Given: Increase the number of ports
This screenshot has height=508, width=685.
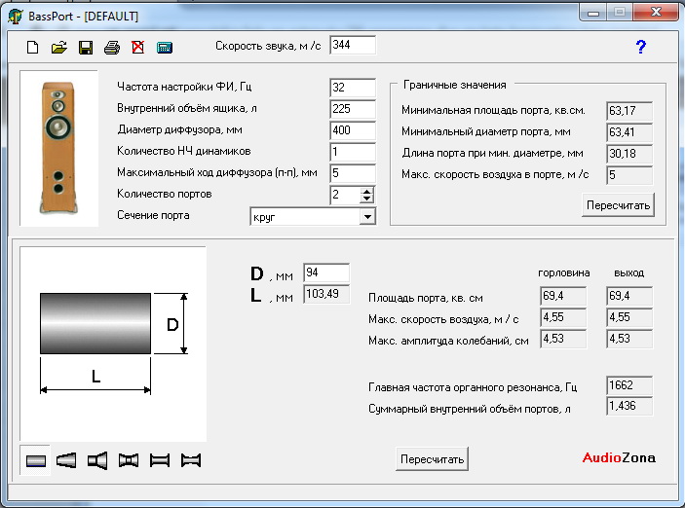Looking at the screenshot, I should (366, 191).
